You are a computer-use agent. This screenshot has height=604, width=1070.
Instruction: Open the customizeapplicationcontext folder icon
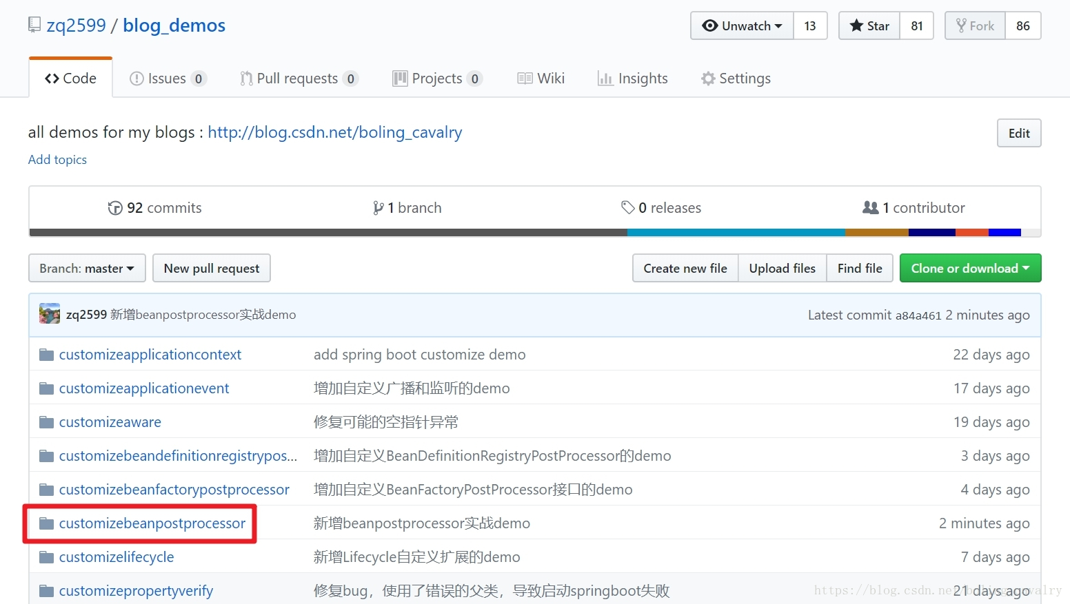47,355
